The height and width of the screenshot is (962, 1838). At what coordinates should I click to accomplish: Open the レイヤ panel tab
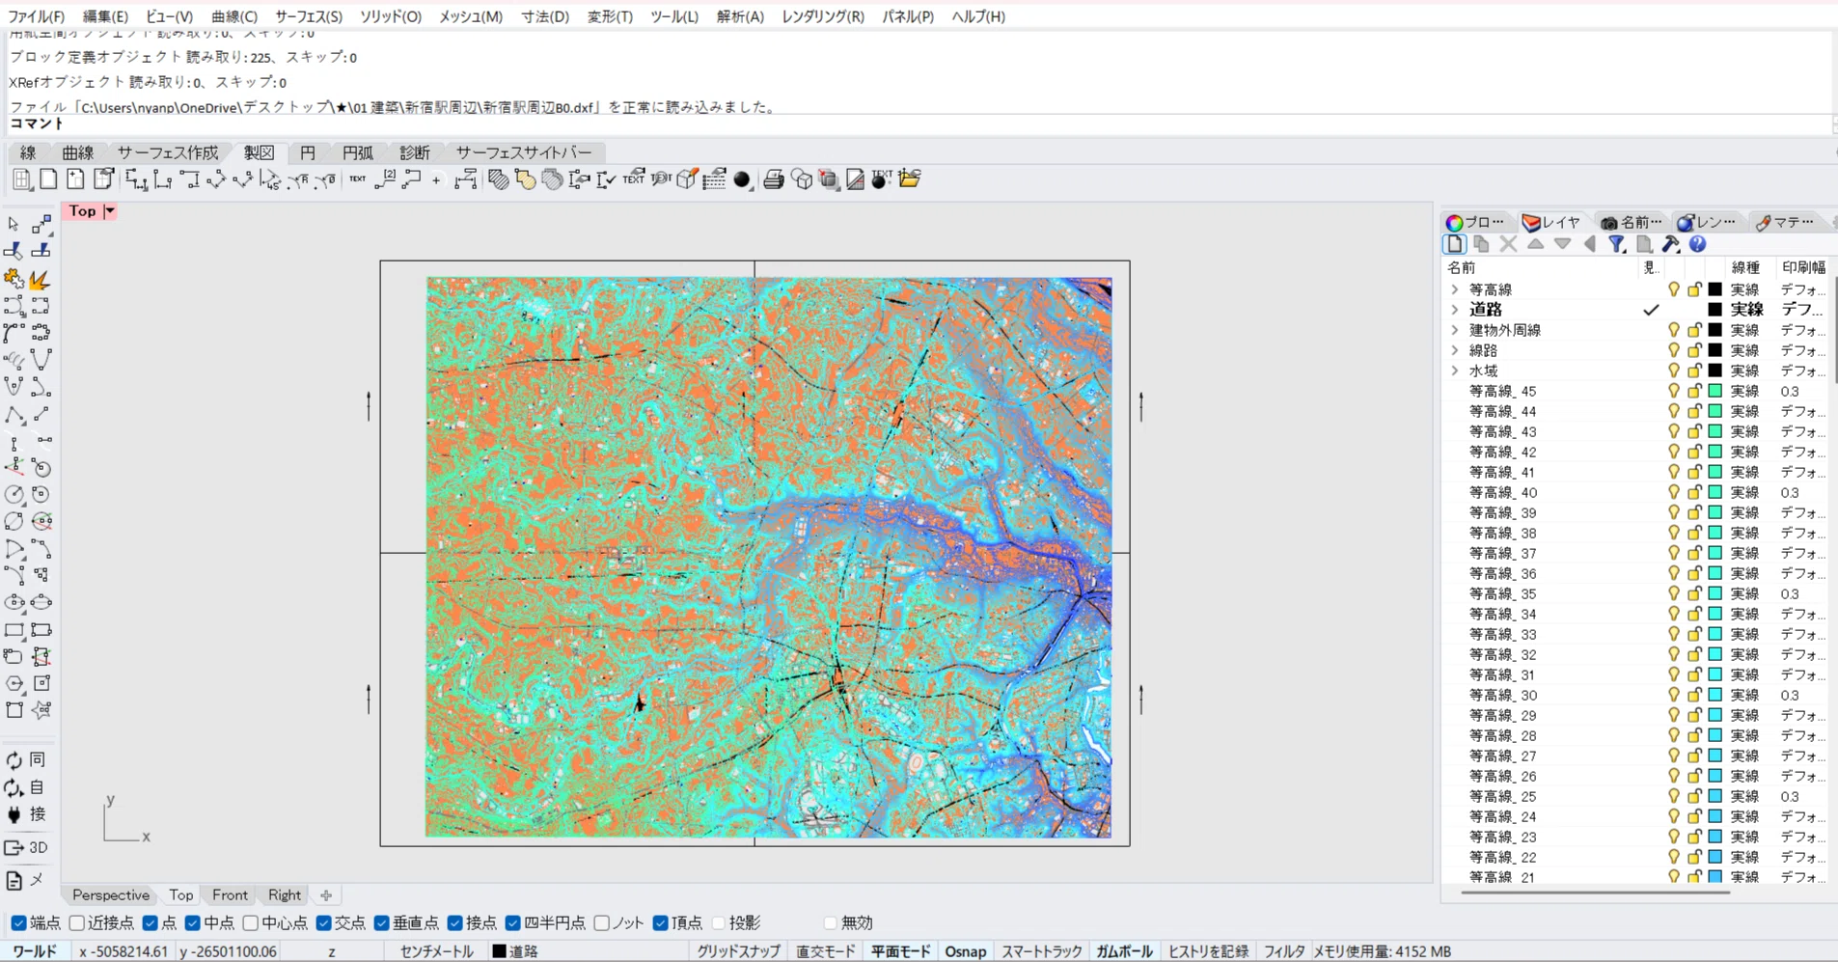pyautogui.click(x=1552, y=222)
